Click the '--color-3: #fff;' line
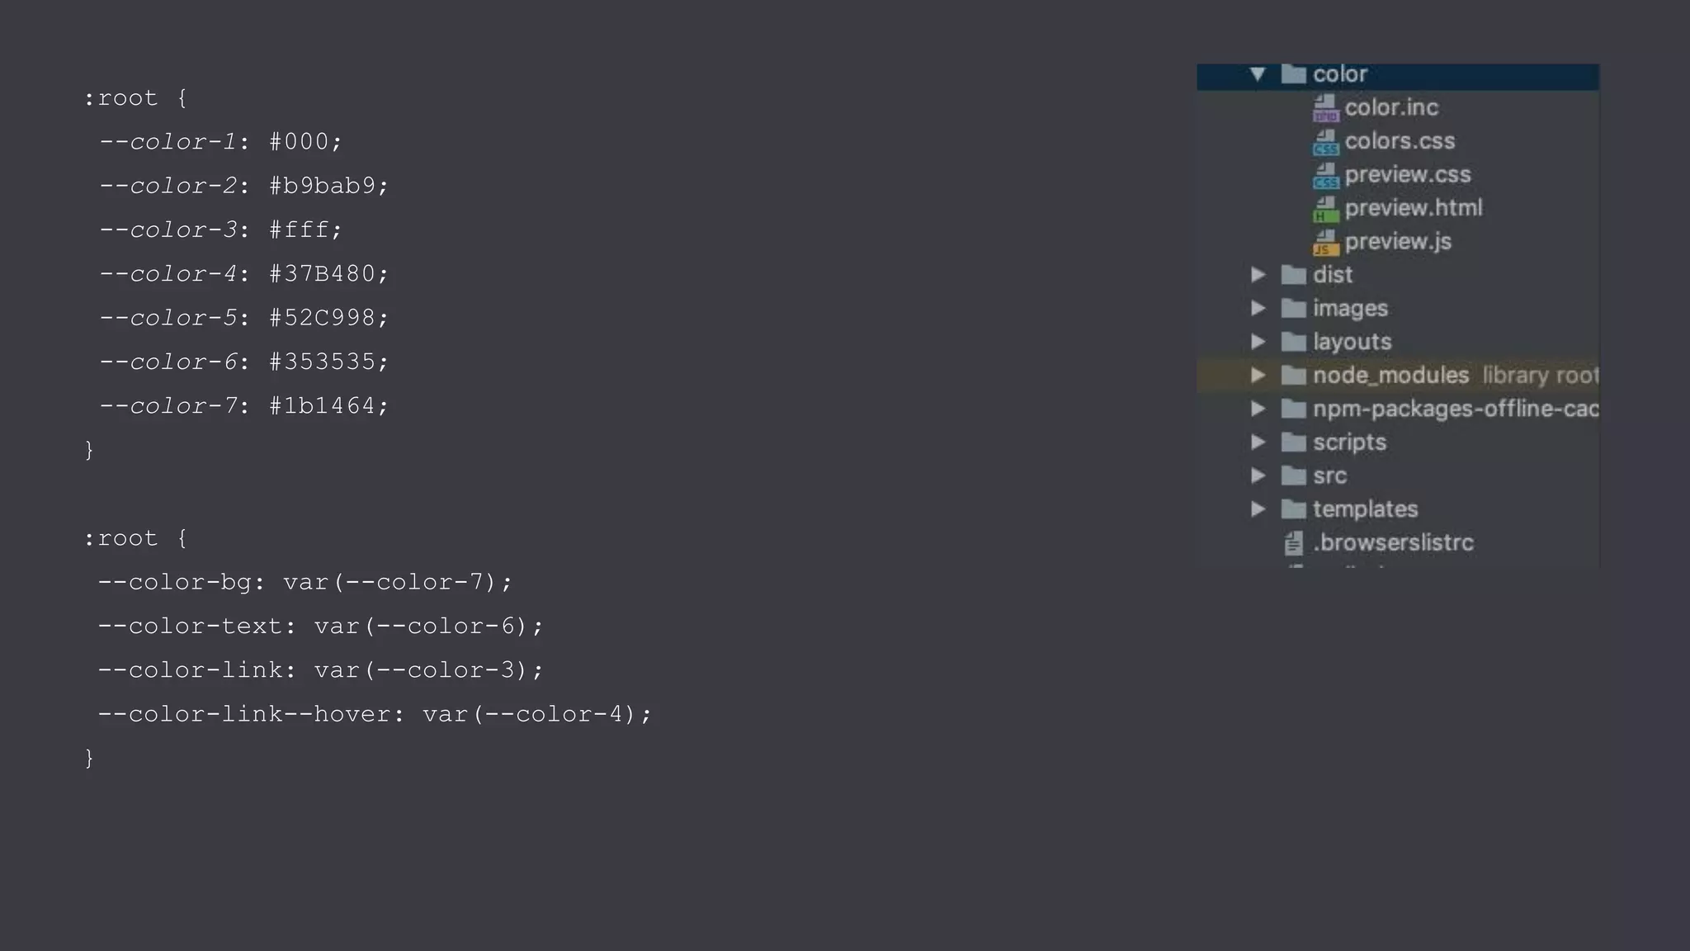 coord(220,229)
